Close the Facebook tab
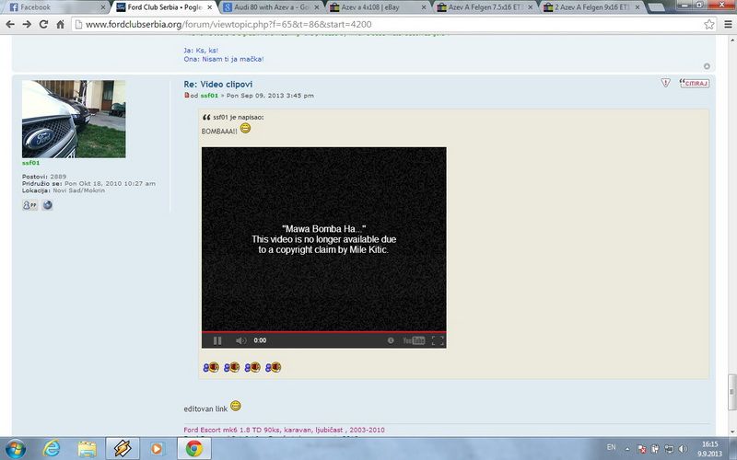Viewport: 737px width, 460px height. pyautogui.click(x=103, y=7)
